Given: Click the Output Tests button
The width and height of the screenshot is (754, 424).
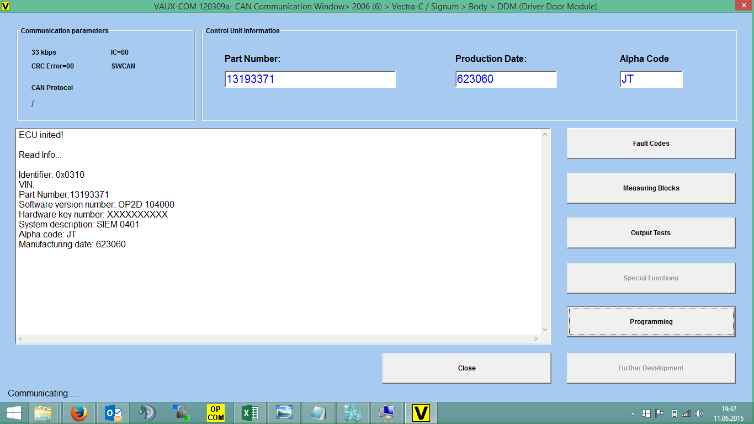Looking at the screenshot, I should (x=651, y=233).
